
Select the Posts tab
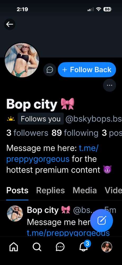coord(17,191)
